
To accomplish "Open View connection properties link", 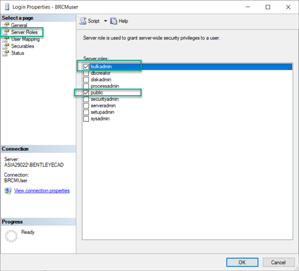I will coord(42,191).
